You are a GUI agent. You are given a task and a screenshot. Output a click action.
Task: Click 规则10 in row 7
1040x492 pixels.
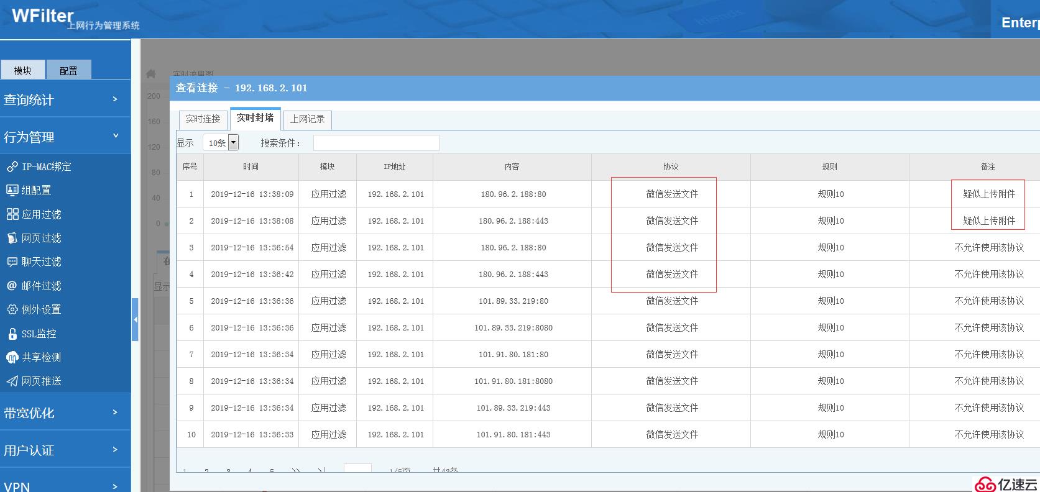(x=831, y=354)
